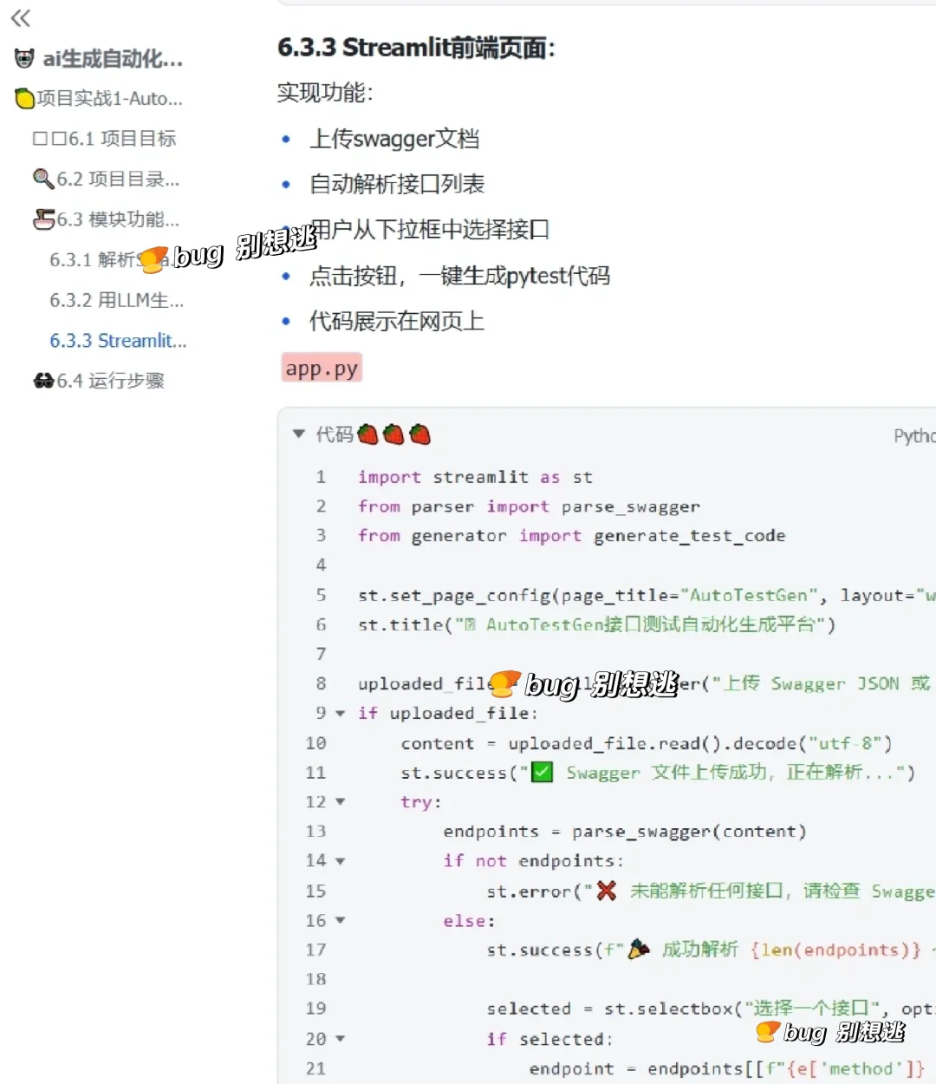Click a strawberry emoji in the 代码 header
The image size is (936, 1084).
pos(366,434)
